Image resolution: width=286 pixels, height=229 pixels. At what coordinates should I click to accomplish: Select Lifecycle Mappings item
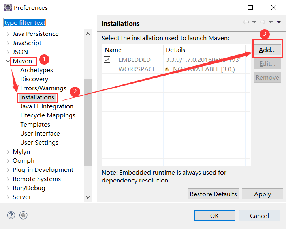tap(48, 115)
